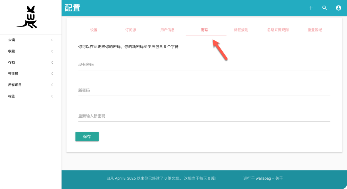The height and width of the screenshot is (189, 347).
Task: Click the 关于 link in footer
Action: (279, 178)
